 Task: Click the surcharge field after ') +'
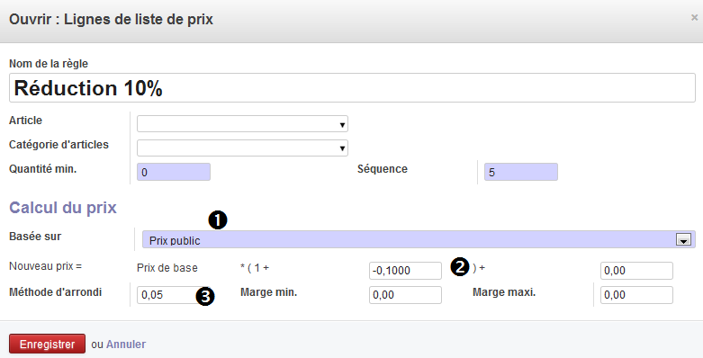[x=636, y=271]
